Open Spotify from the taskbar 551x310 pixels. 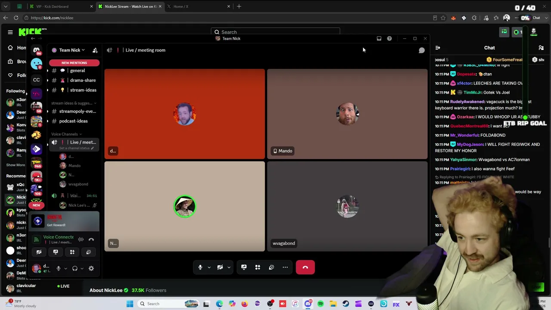click(320, 304)
